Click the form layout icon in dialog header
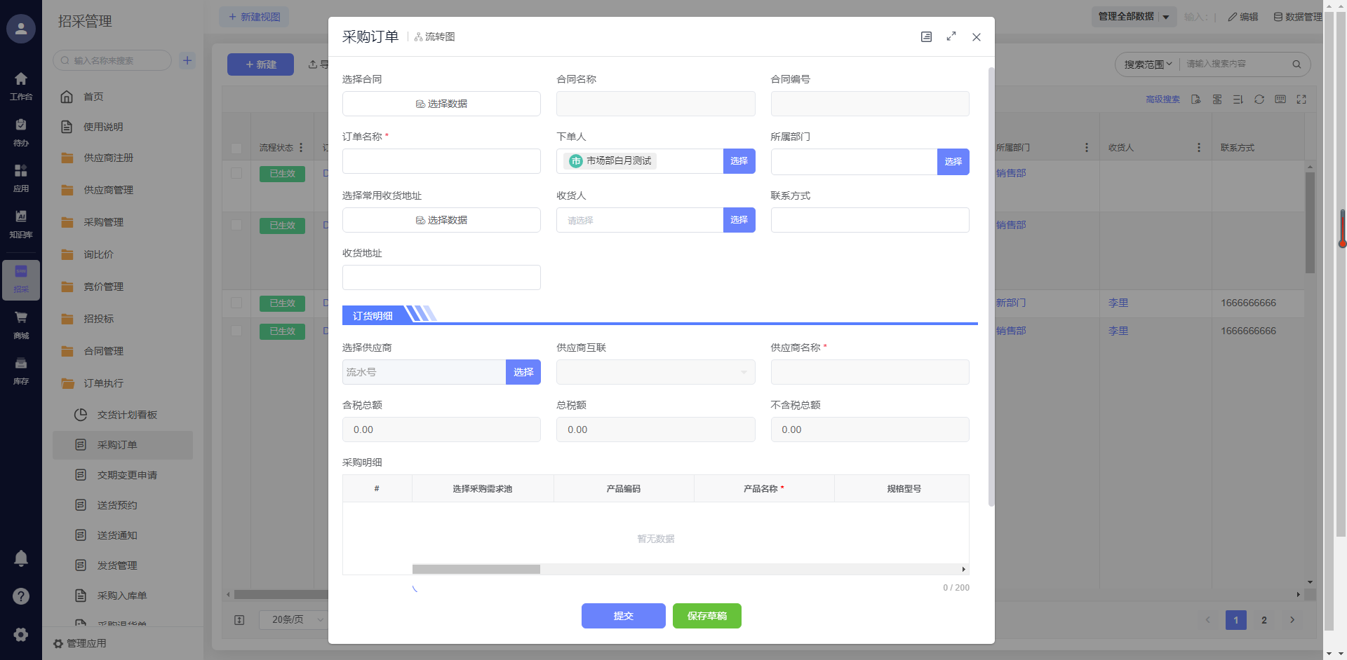 click(x=926, y=37)
